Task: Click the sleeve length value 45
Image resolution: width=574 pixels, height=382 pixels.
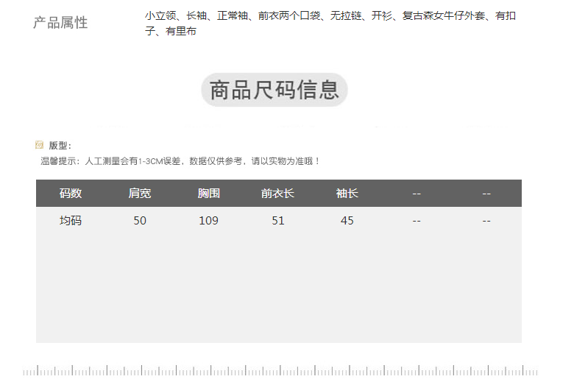Action: point(347,220)
